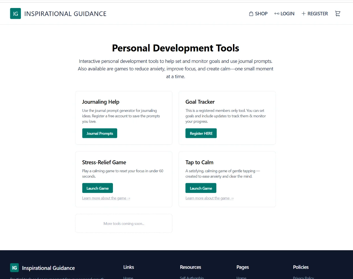Open the SHOP navigation item
The image size is (353, 279).
[x=261, y=14]
